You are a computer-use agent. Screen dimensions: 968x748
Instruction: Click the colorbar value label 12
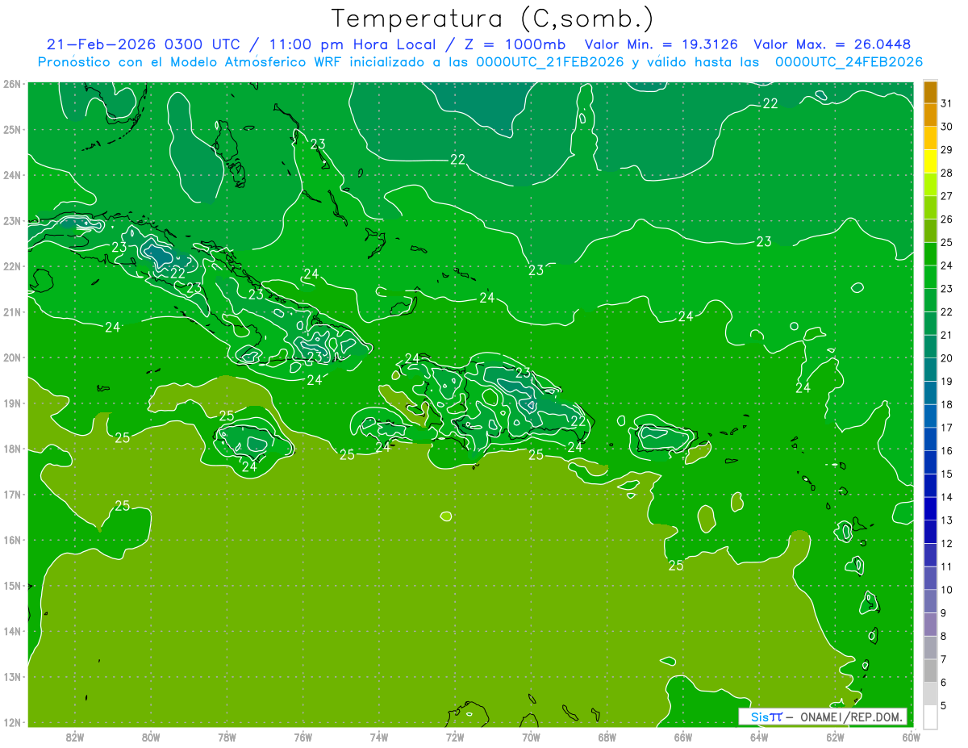pos(947,543)
